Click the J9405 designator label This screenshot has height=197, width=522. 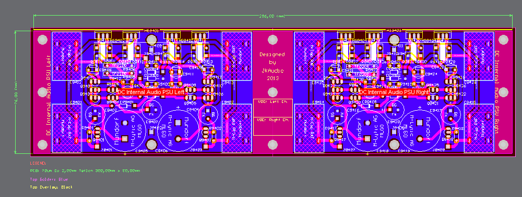pos(156,45)
